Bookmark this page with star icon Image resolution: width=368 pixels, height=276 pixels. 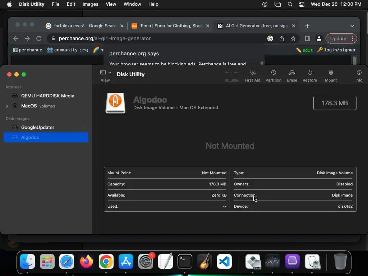coord(293,38)
